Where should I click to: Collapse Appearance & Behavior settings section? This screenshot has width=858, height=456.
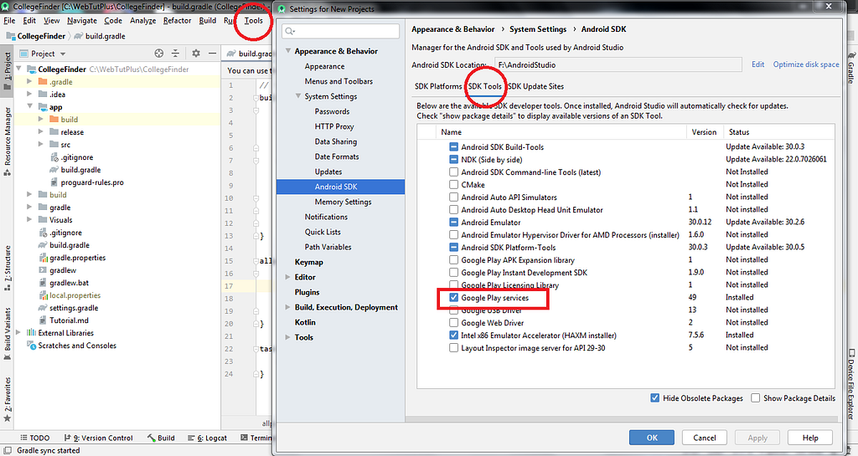click(288, 51)
